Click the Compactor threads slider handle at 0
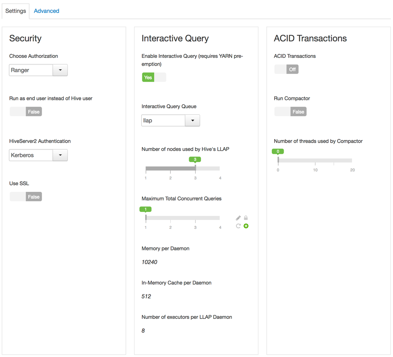 (278, 160)
